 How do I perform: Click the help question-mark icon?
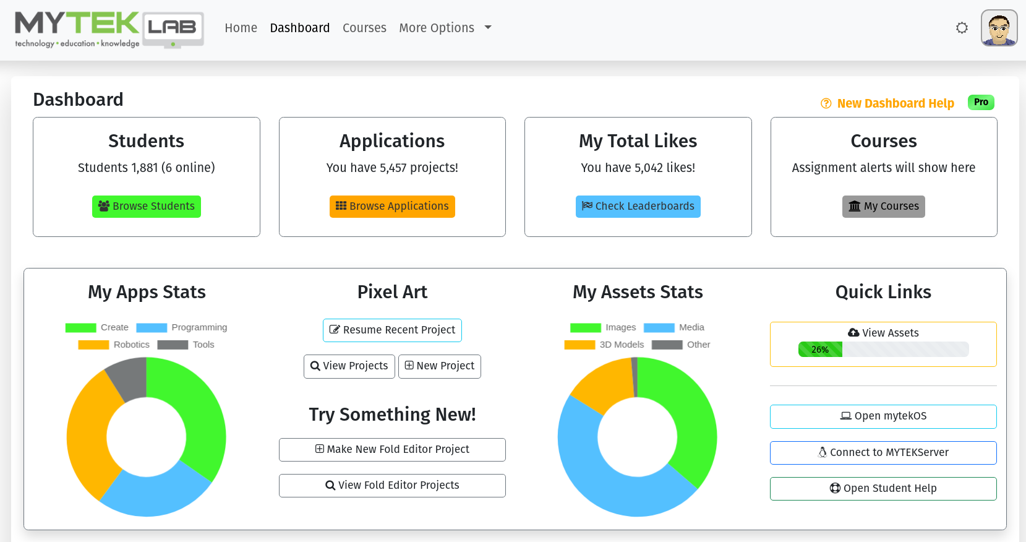826,103
